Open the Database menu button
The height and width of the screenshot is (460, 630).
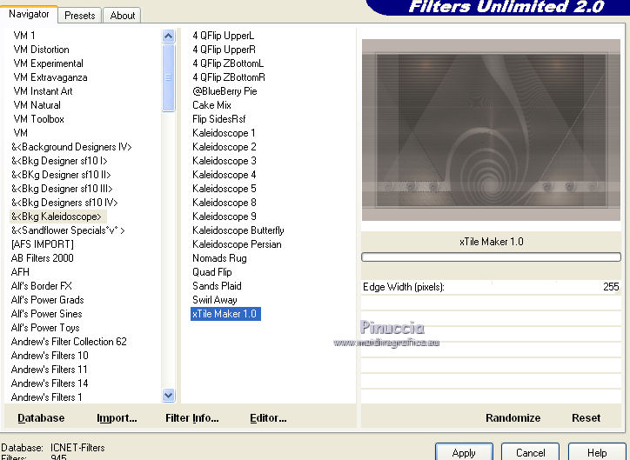tap(41, 418)
